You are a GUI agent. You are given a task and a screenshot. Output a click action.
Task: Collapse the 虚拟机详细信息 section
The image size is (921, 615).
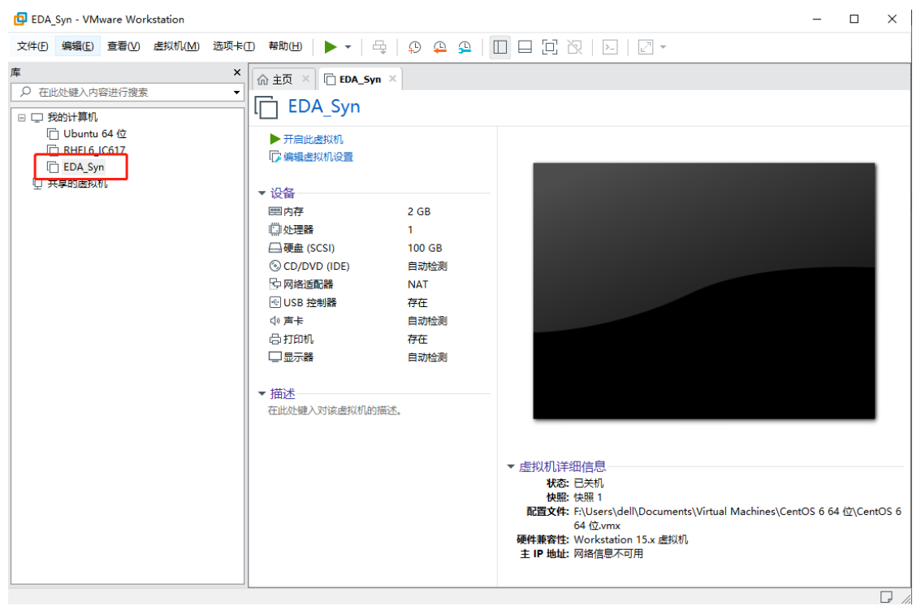(512, 466)
